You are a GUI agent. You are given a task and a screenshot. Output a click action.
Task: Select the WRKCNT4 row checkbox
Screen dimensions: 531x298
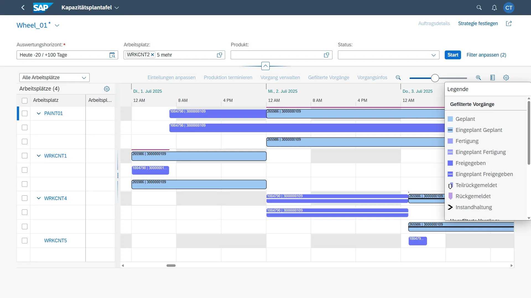[x=25, y=198]
